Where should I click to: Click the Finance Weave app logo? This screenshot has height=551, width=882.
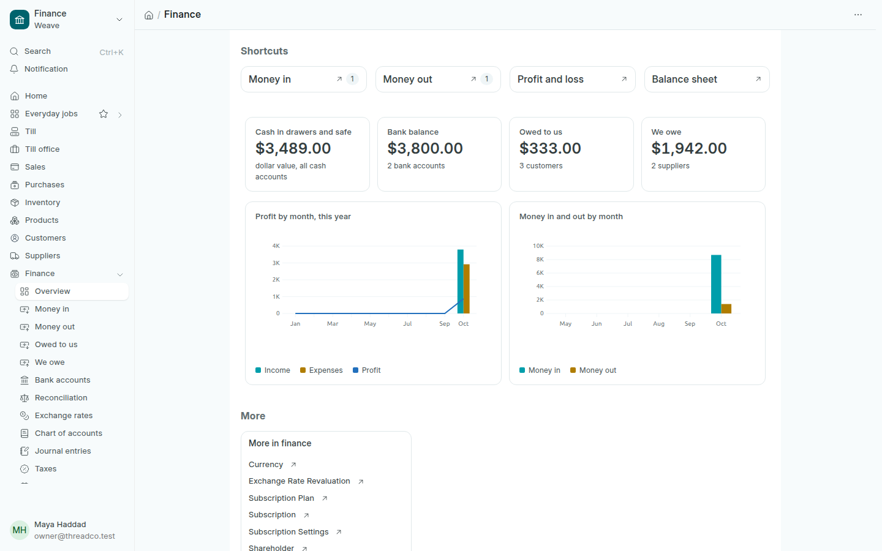[x=20, y=20]
